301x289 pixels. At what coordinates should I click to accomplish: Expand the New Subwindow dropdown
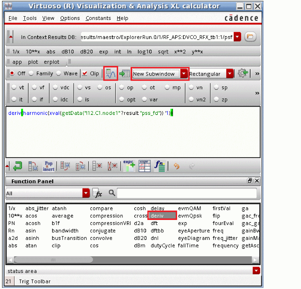pos(185,74)
